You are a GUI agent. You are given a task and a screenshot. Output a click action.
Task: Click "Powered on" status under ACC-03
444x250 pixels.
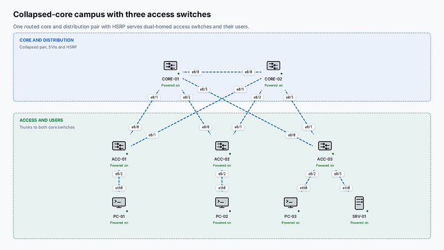(x=325, y=166)
